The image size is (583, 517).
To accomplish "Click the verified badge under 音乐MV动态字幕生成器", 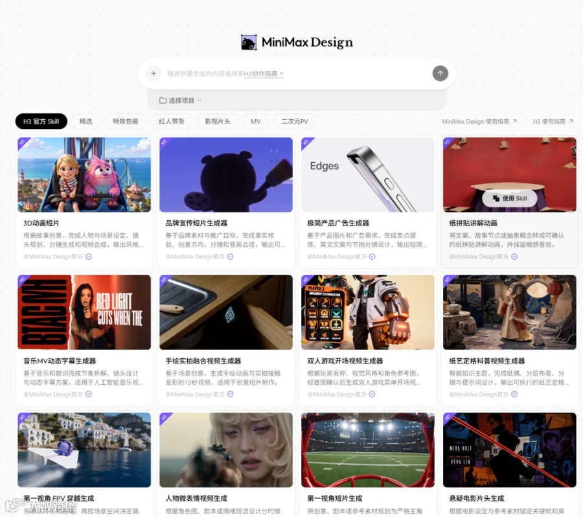I will click(89, 395).
